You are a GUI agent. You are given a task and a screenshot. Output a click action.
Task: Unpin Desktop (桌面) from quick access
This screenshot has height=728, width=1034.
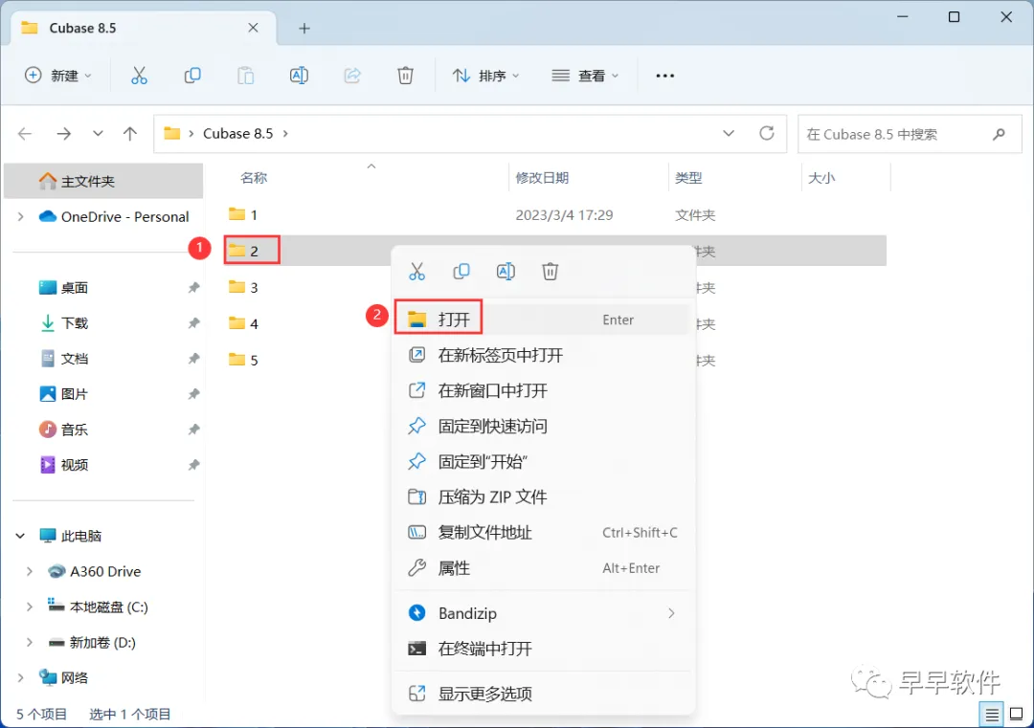pos(193,287)
